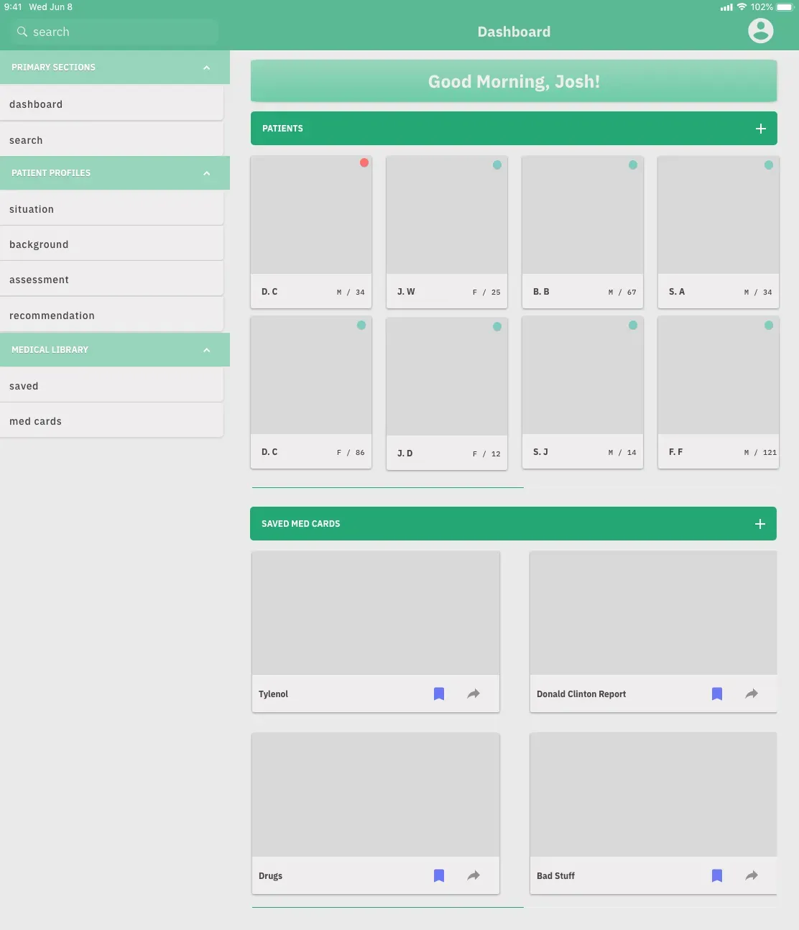This screenshot has height=930, width=799.
Task: Open the Drugs med card image
Action: (376, 795)
